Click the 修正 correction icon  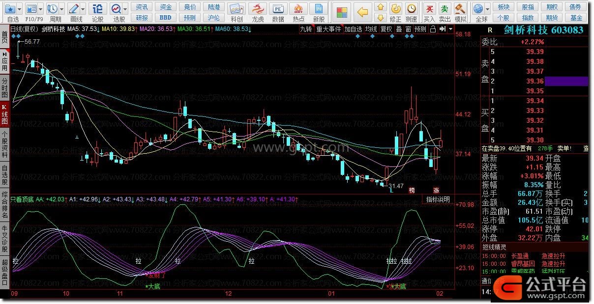[395, 9]
